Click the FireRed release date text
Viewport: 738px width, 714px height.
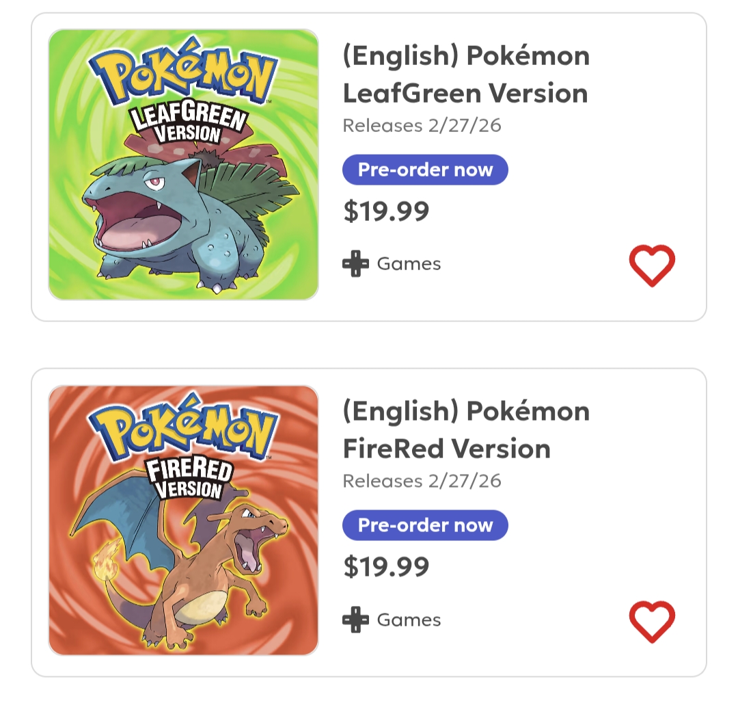422,481
